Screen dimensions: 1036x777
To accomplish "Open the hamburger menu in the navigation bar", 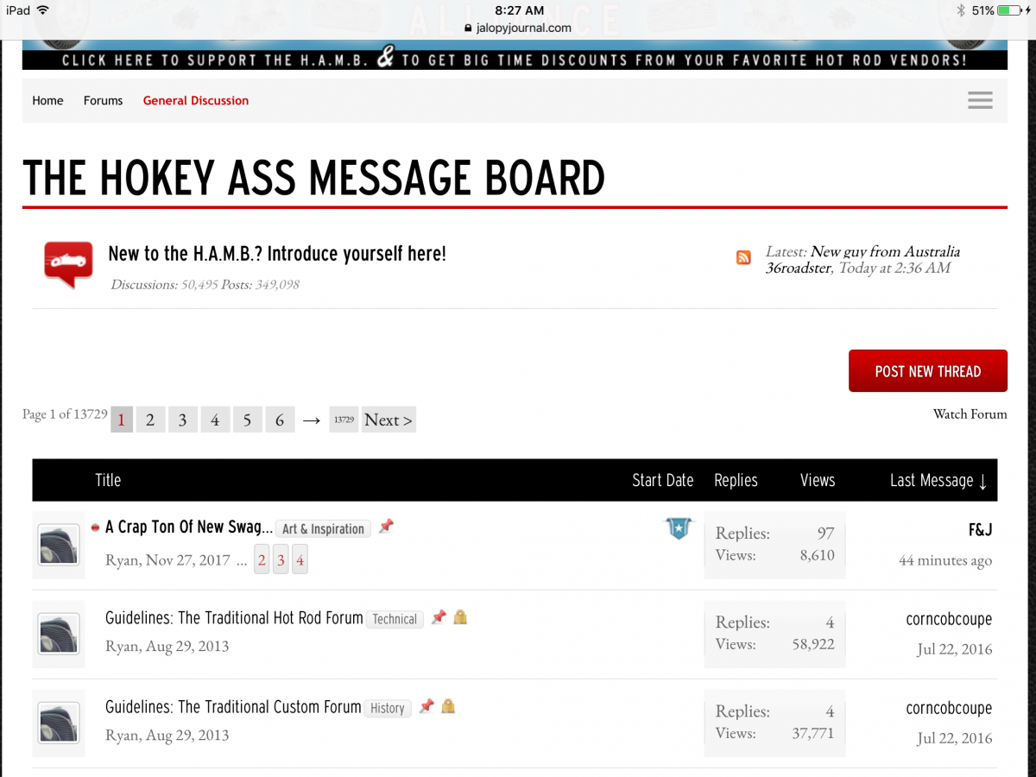I will (980, 100).
